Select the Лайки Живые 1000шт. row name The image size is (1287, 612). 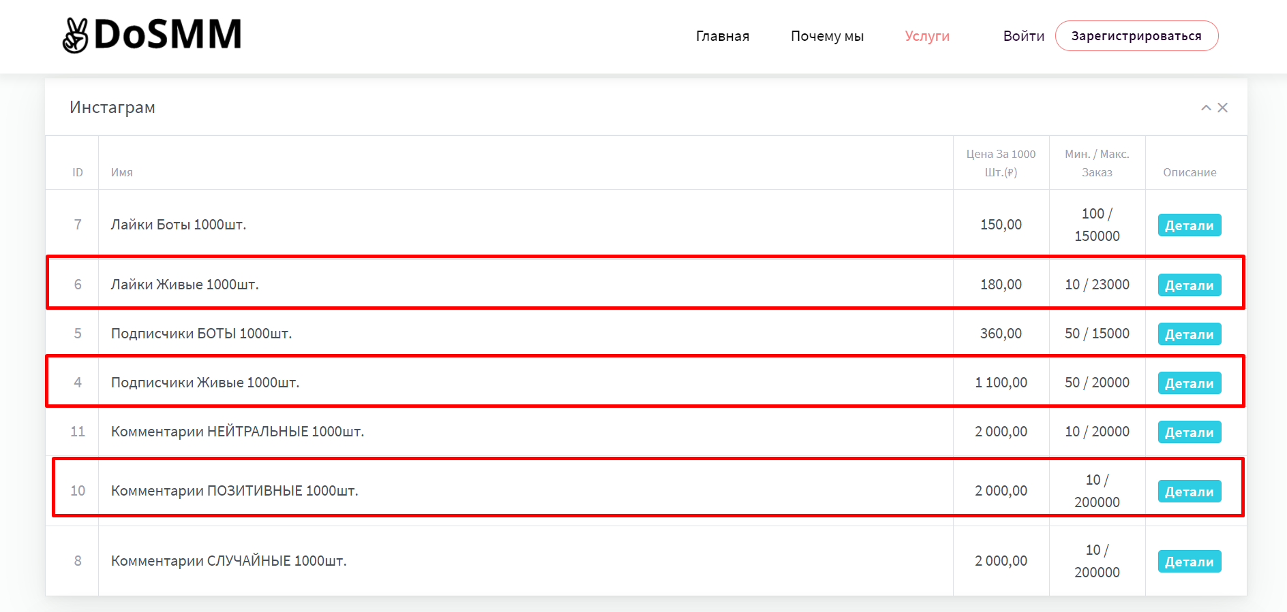[x=185, y=285]
